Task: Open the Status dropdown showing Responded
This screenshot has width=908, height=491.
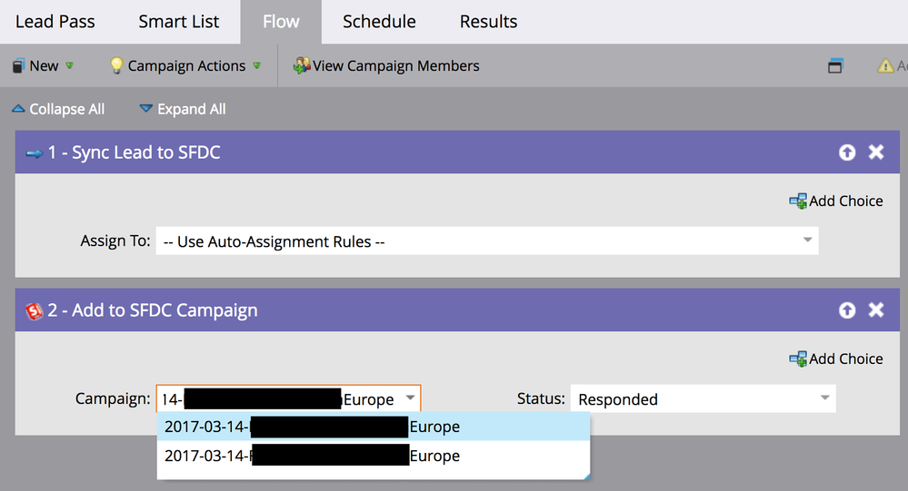Action: click(x=703, y=398)
